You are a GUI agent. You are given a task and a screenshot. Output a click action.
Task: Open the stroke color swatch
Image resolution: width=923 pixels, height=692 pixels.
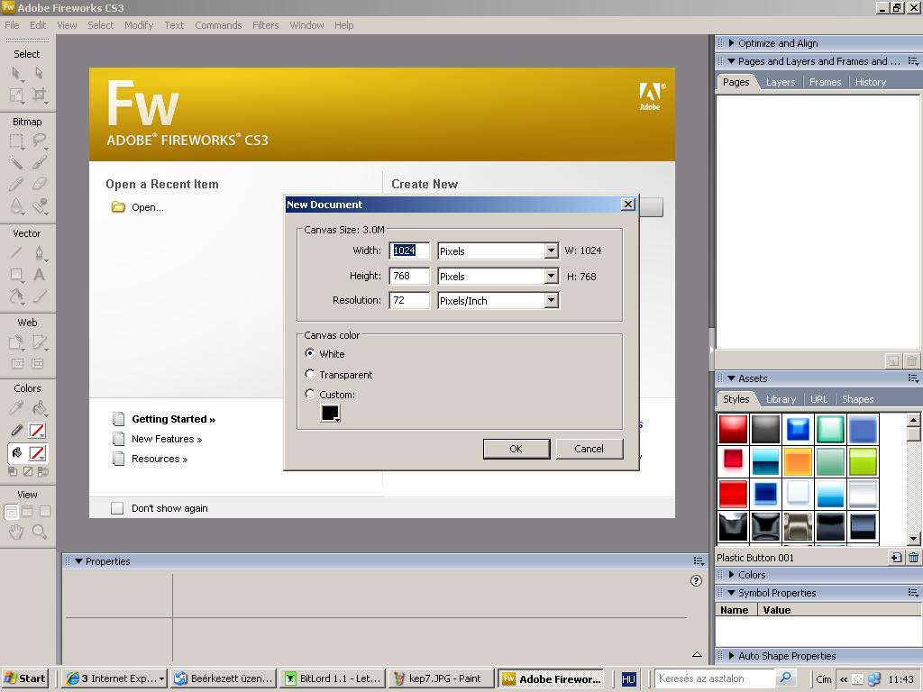coord(37,431)
